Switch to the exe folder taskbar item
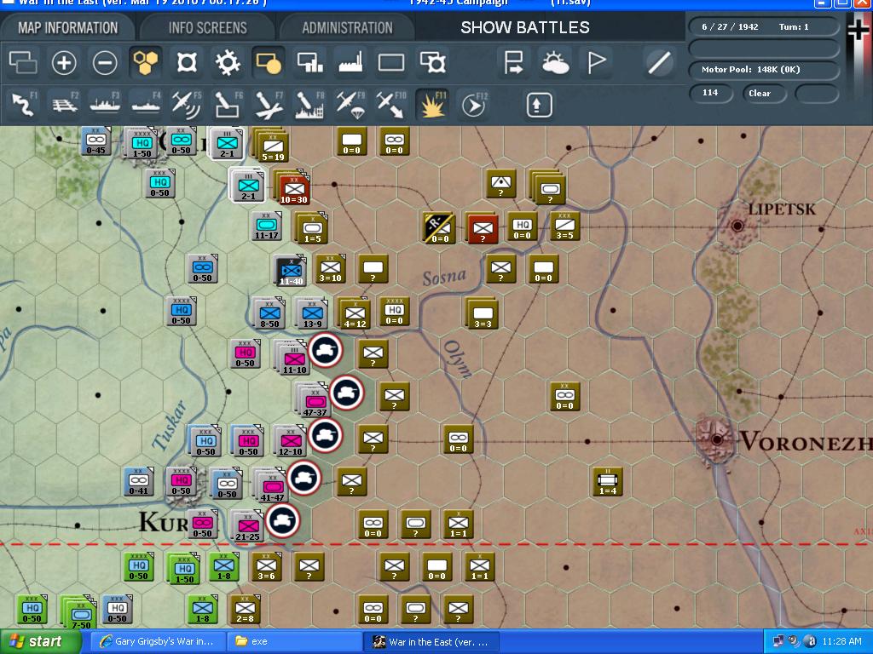This screenshot has height=654, width=873. pos(294,641)
